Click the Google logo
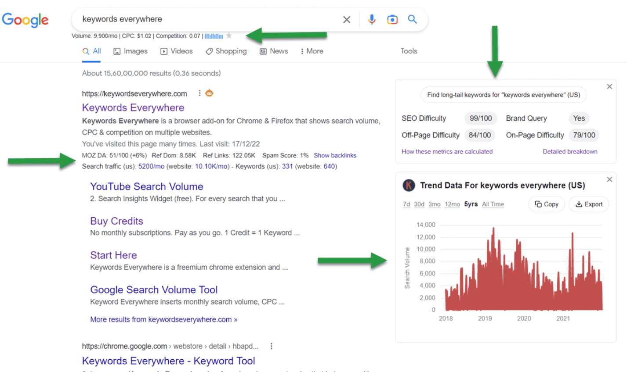 click(25, 20)
